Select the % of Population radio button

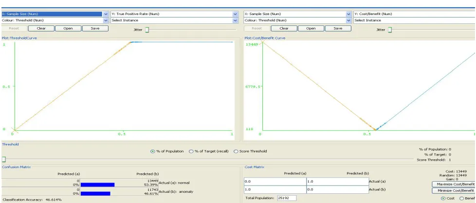tap(153, 151)
